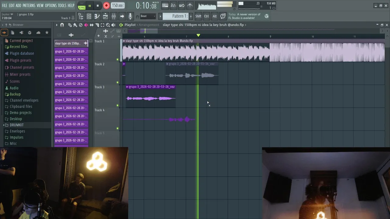
Task: Open playlist options menu arrow
Action: click(56, 25)
